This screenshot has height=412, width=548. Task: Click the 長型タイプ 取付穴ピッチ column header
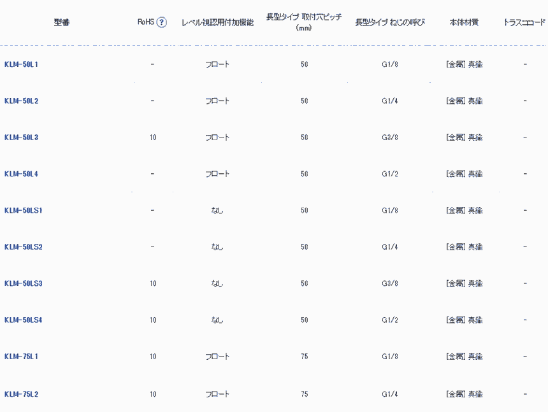pyautogui.click(x=304, y=23)
